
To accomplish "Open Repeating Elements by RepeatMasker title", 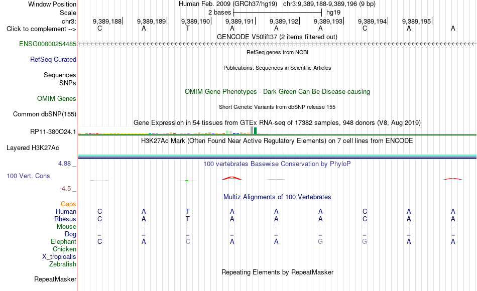I will (277, 272).
